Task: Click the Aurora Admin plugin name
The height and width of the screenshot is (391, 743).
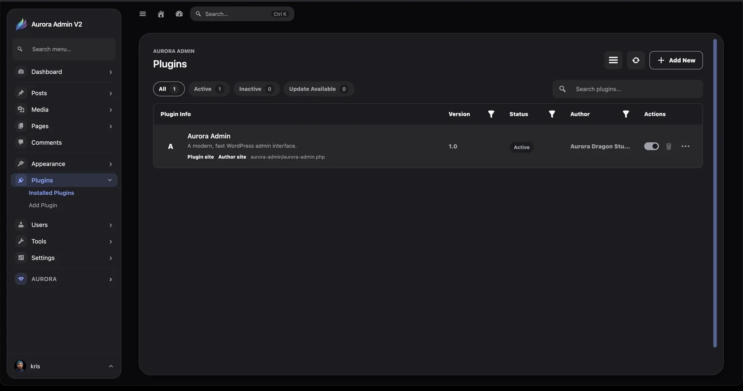Action: click(x=209, y=136)
